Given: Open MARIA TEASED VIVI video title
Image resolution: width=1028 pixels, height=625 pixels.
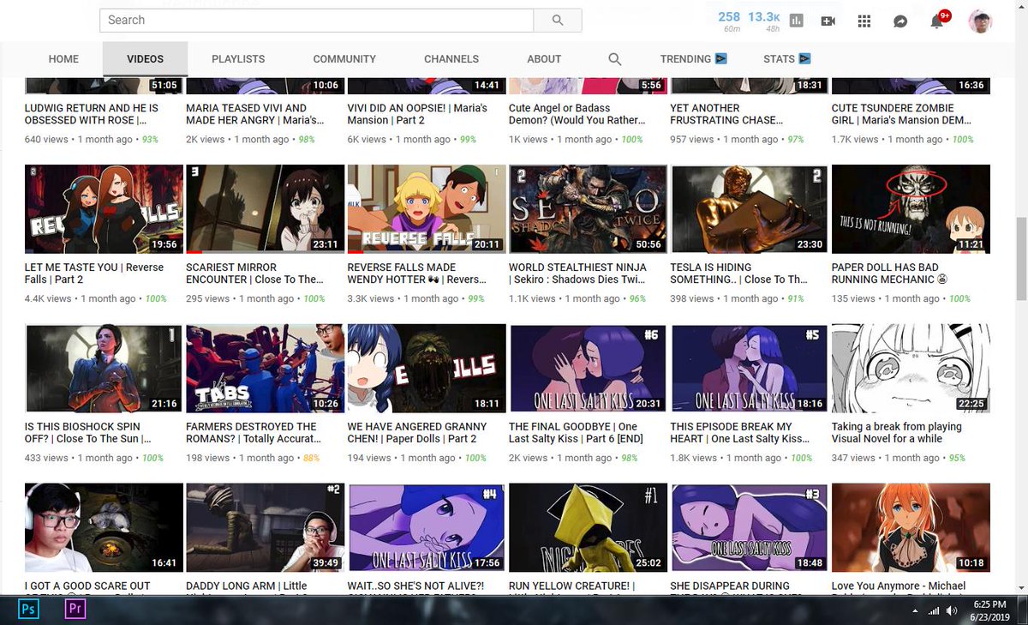Looking at the screenshot, I should (x=255, y=114).
